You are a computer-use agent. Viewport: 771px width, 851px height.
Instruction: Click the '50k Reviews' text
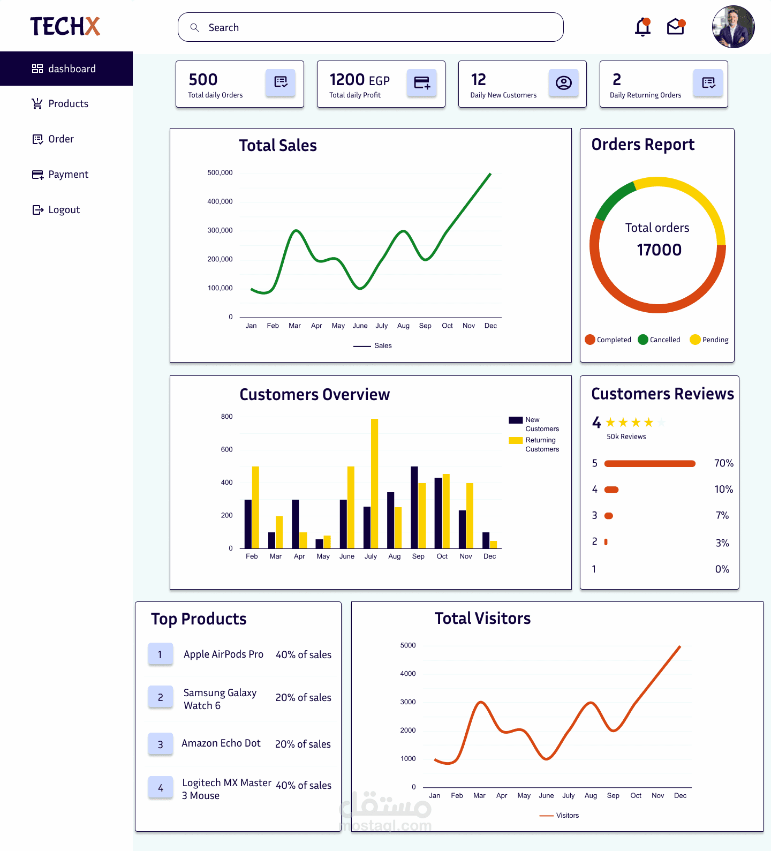(x=626, y=436)
